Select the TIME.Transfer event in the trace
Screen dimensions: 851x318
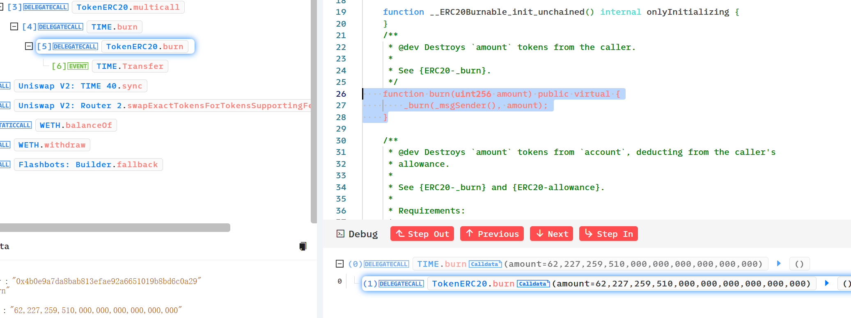130,66
